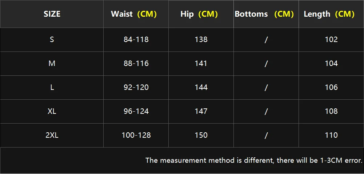Select the length value 108
Screen dimensions: 364x174
pos(331,111)
